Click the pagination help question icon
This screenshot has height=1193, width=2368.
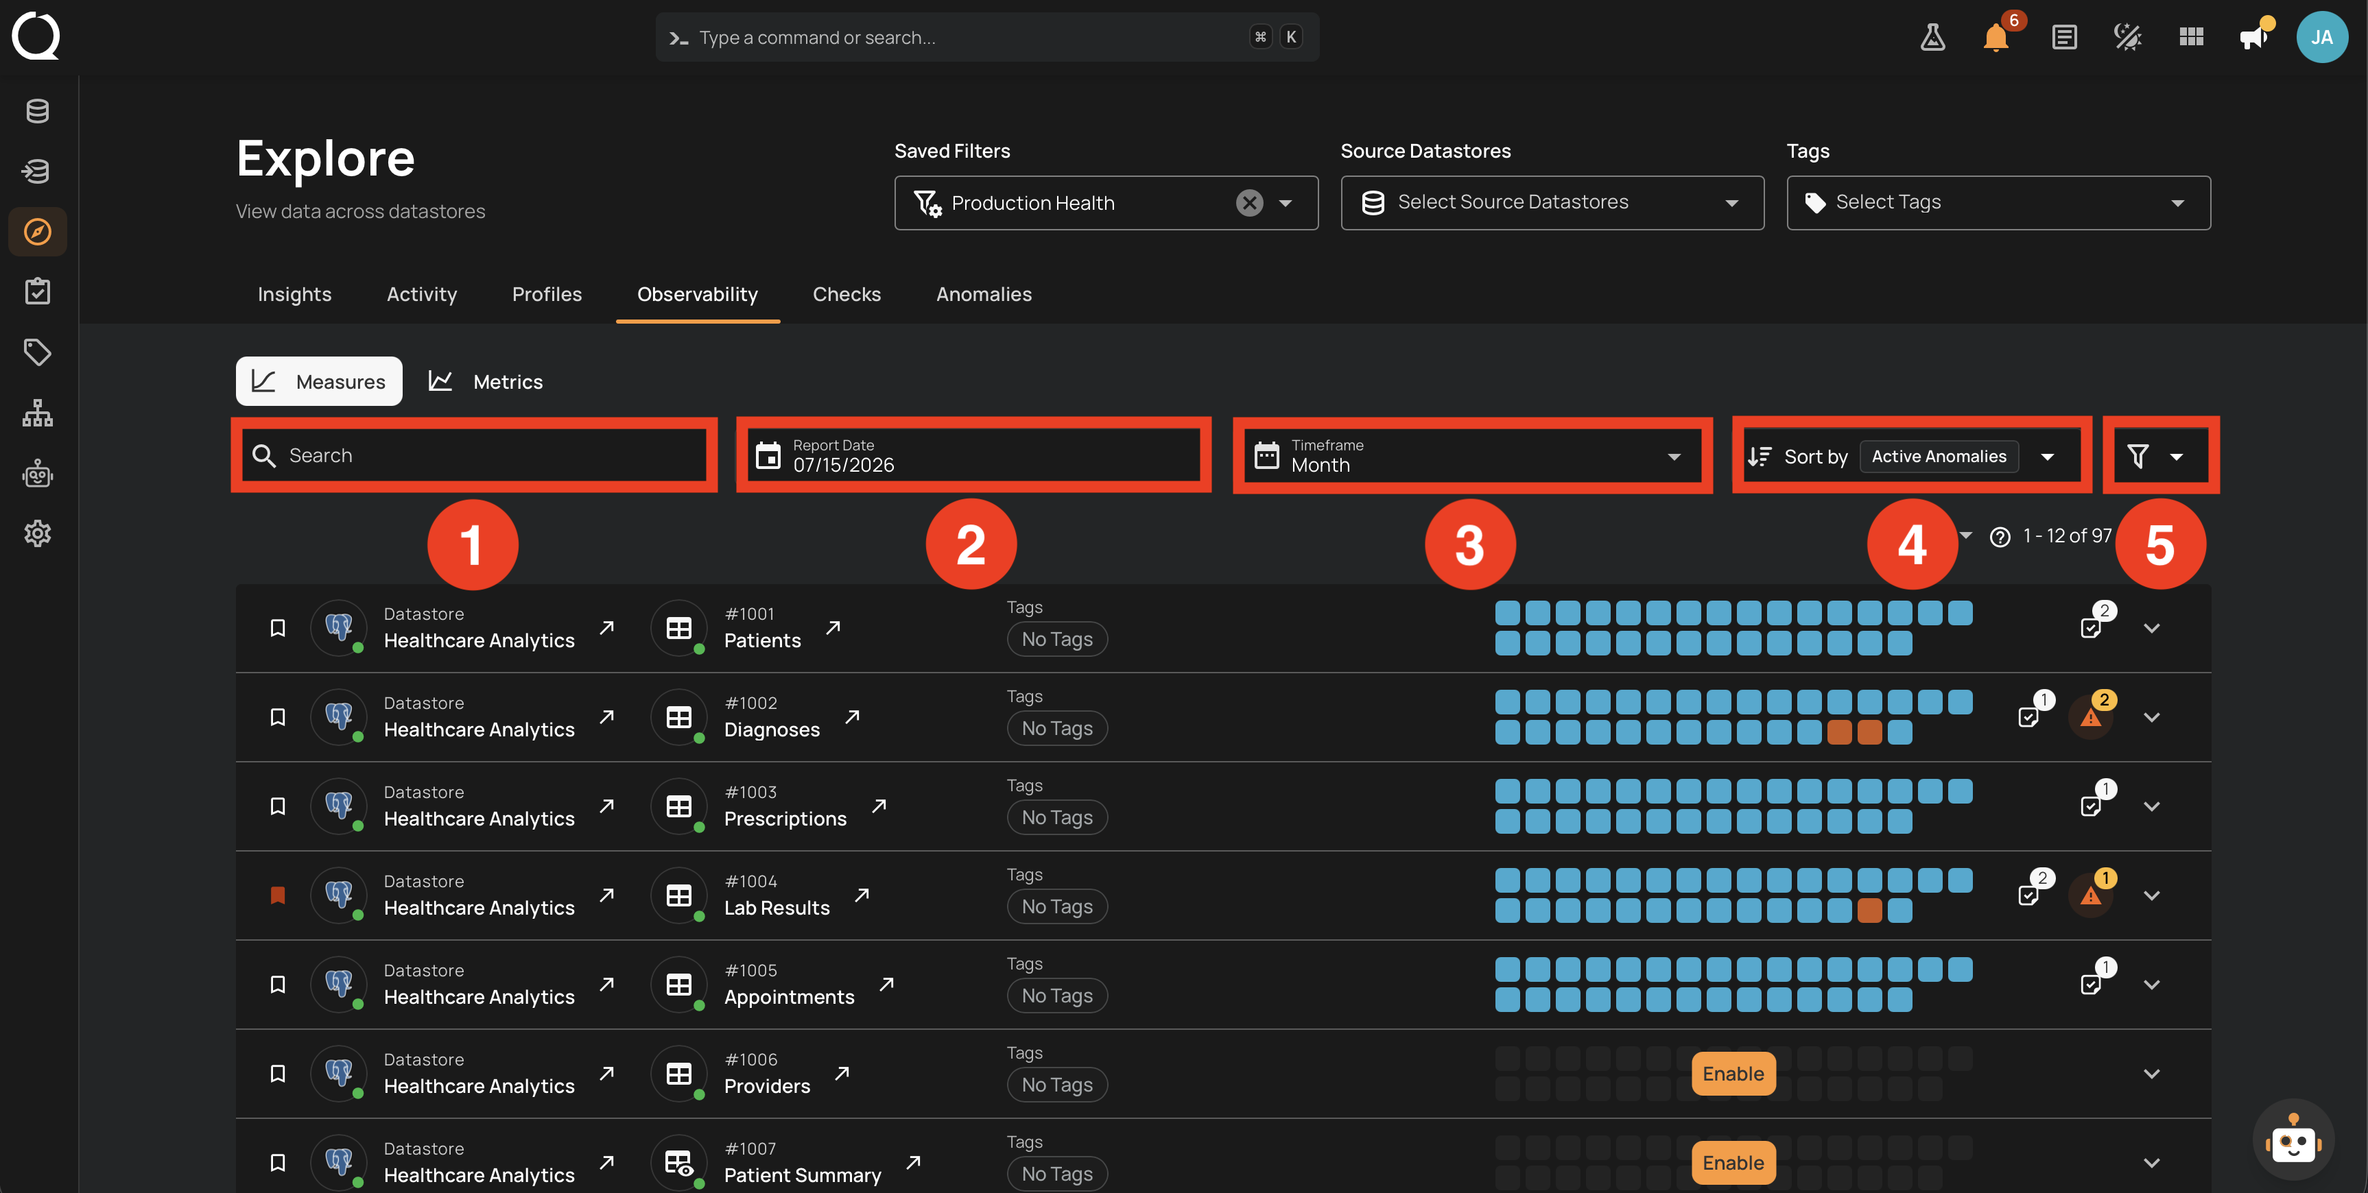point(2000,537)
